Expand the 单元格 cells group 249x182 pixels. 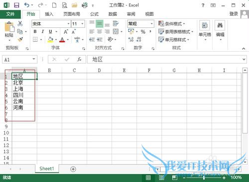(205, 31)
